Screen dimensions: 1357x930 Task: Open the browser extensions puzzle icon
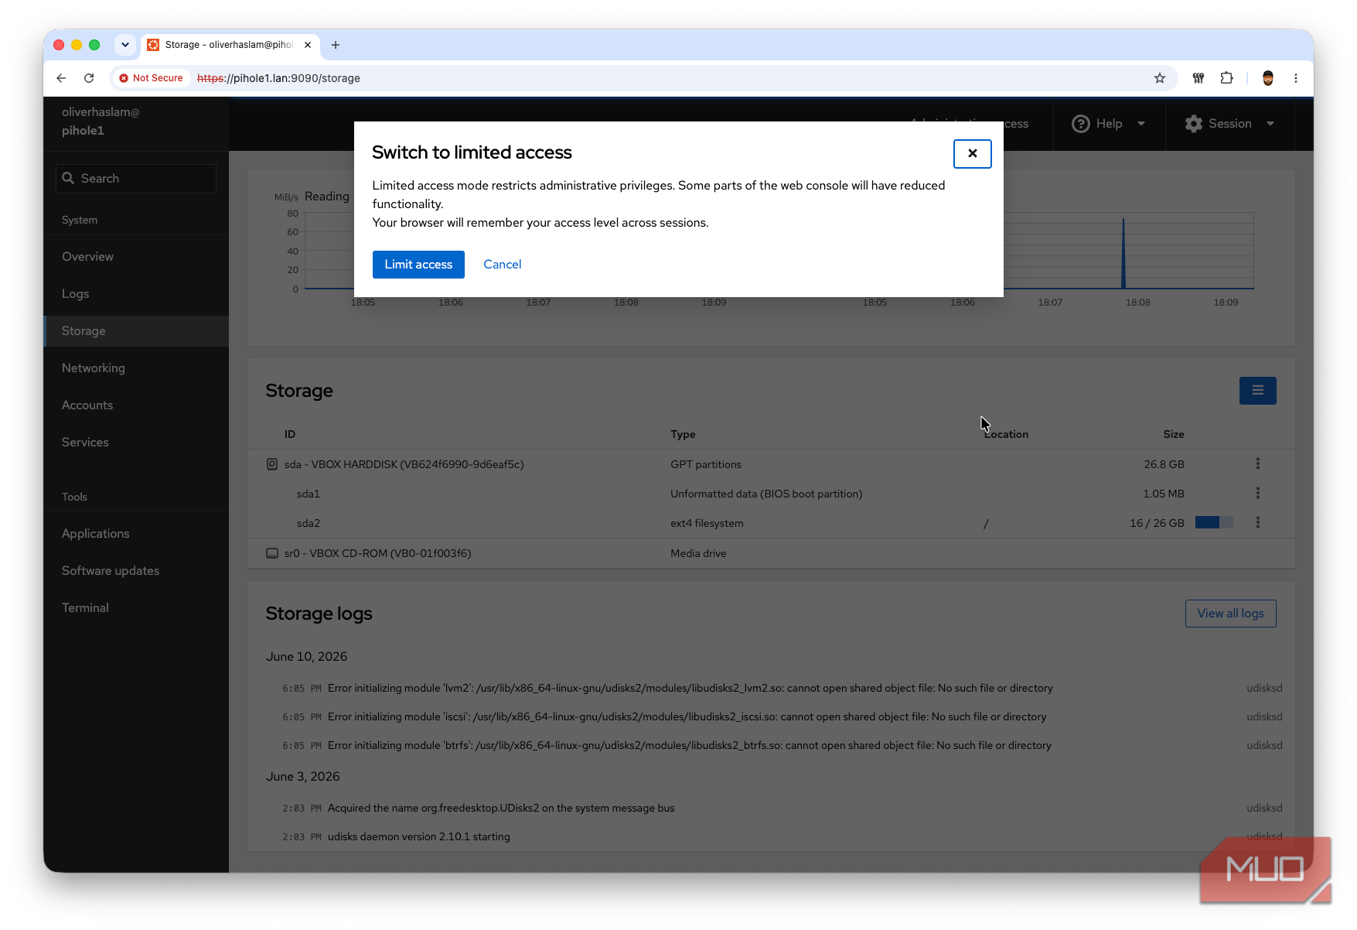[x=1226, y=78]
